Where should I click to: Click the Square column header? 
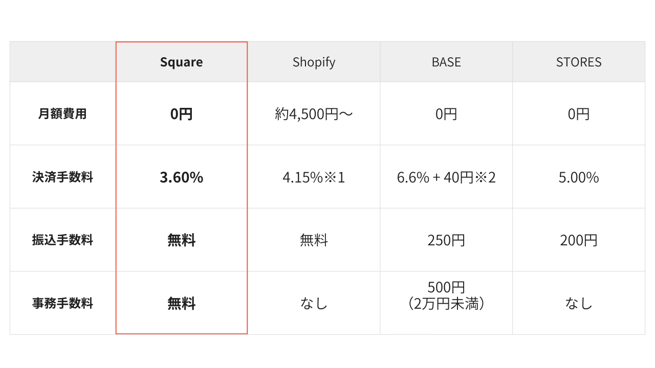click(181, 62)
